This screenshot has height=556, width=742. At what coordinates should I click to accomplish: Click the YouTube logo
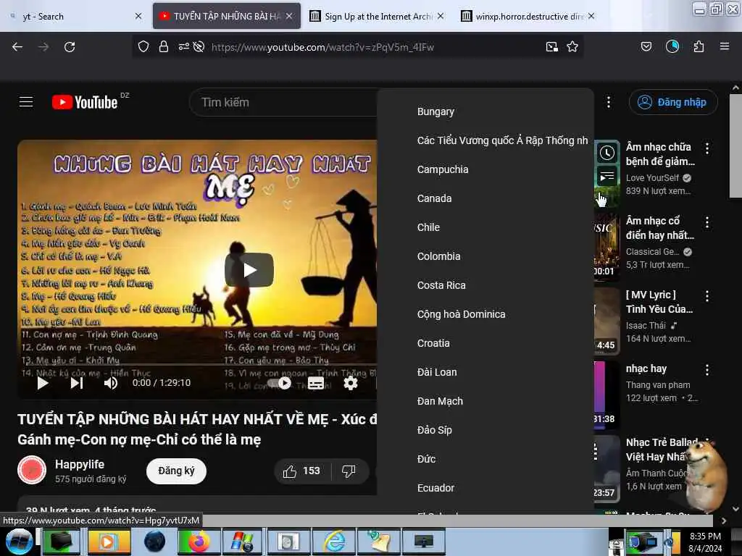(85, 102)
